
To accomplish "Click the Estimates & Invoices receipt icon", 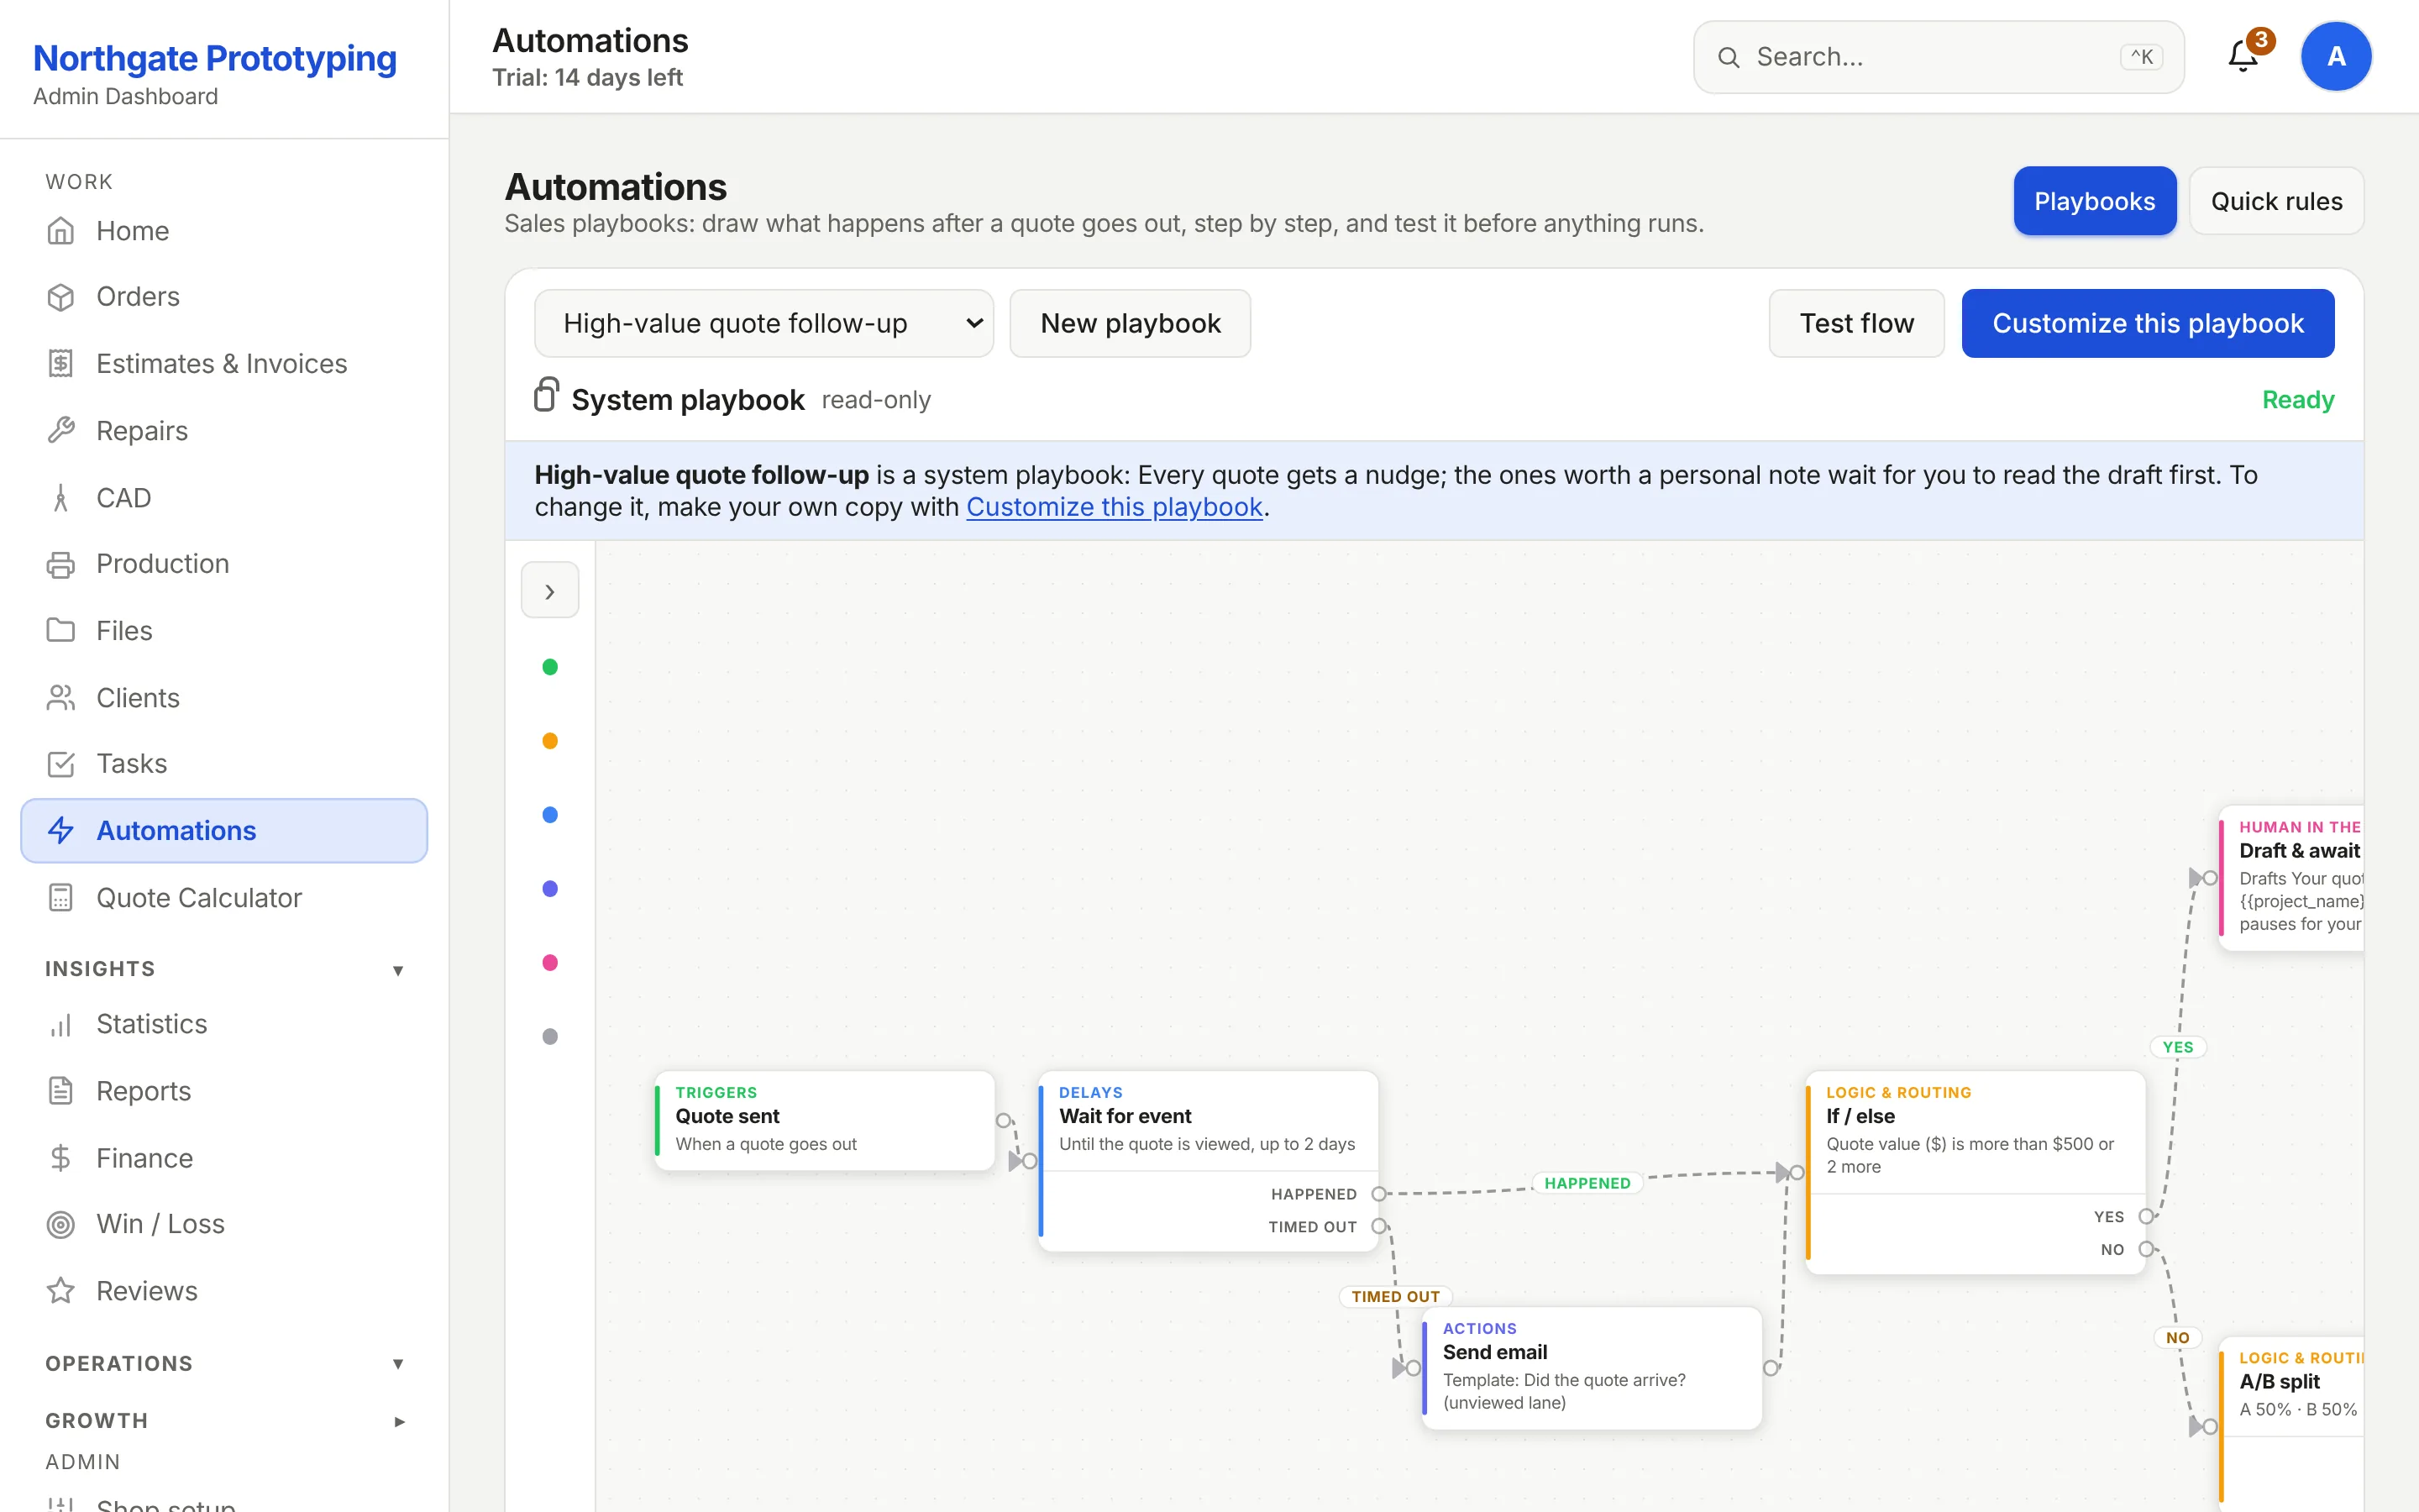I will click(61, 364).
